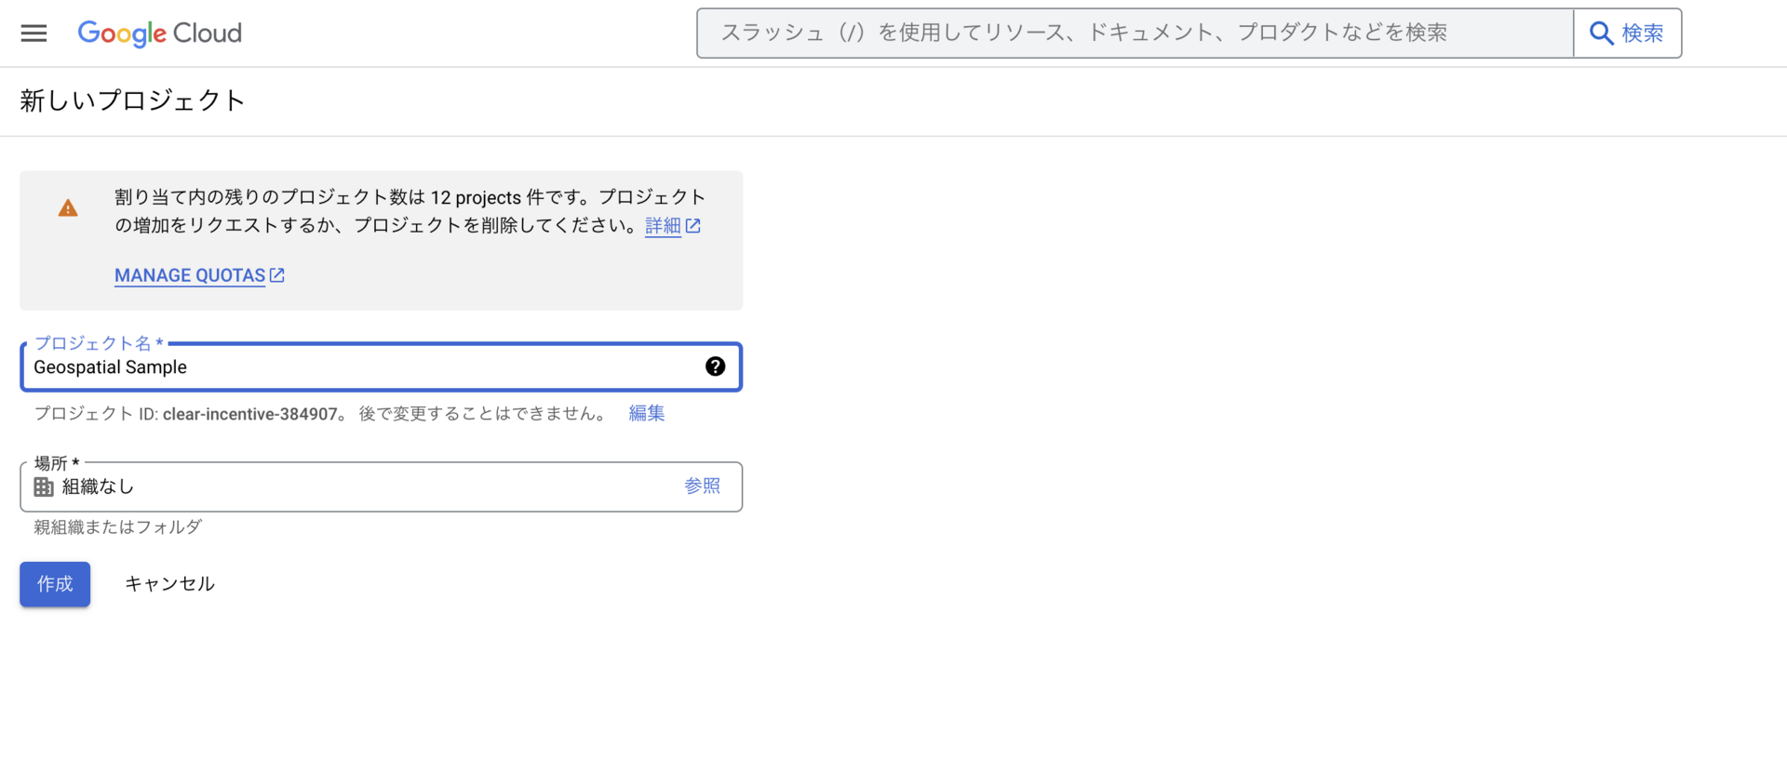The height and width of the screenshot is (772, 1787).
Task: Click 参照 to browse locations
Action: (x=703, y=486)
